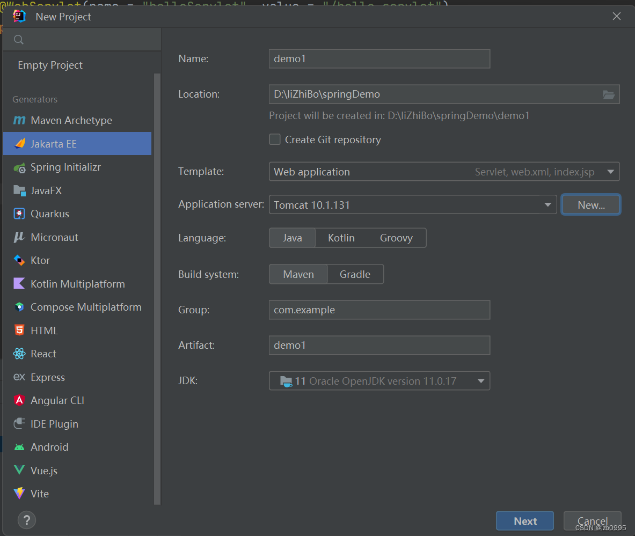Select Kotlin Multiplatform generator entry

(x=77, y=284)
